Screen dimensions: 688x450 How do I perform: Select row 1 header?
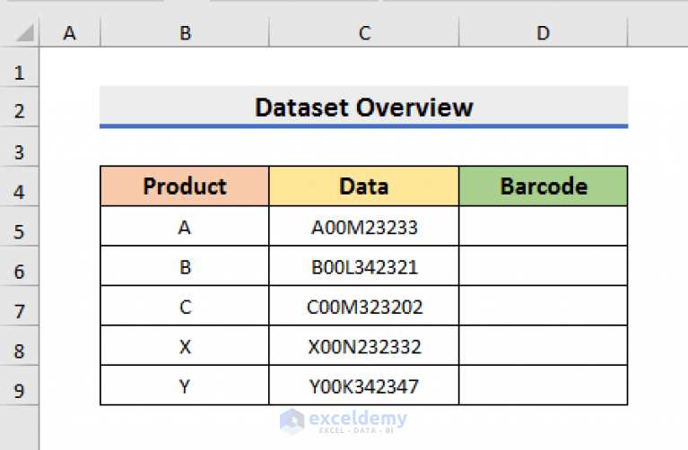[20, 67]
